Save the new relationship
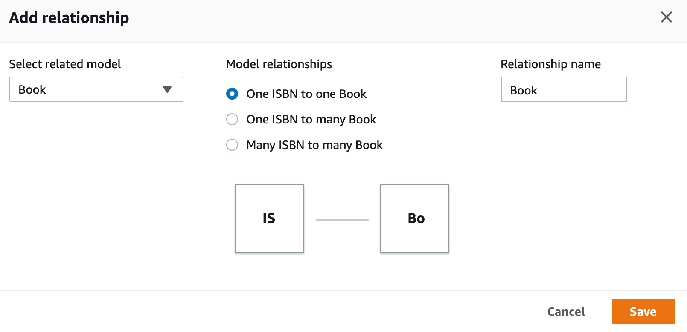The image size is (687, 332). tap(643, 312)
